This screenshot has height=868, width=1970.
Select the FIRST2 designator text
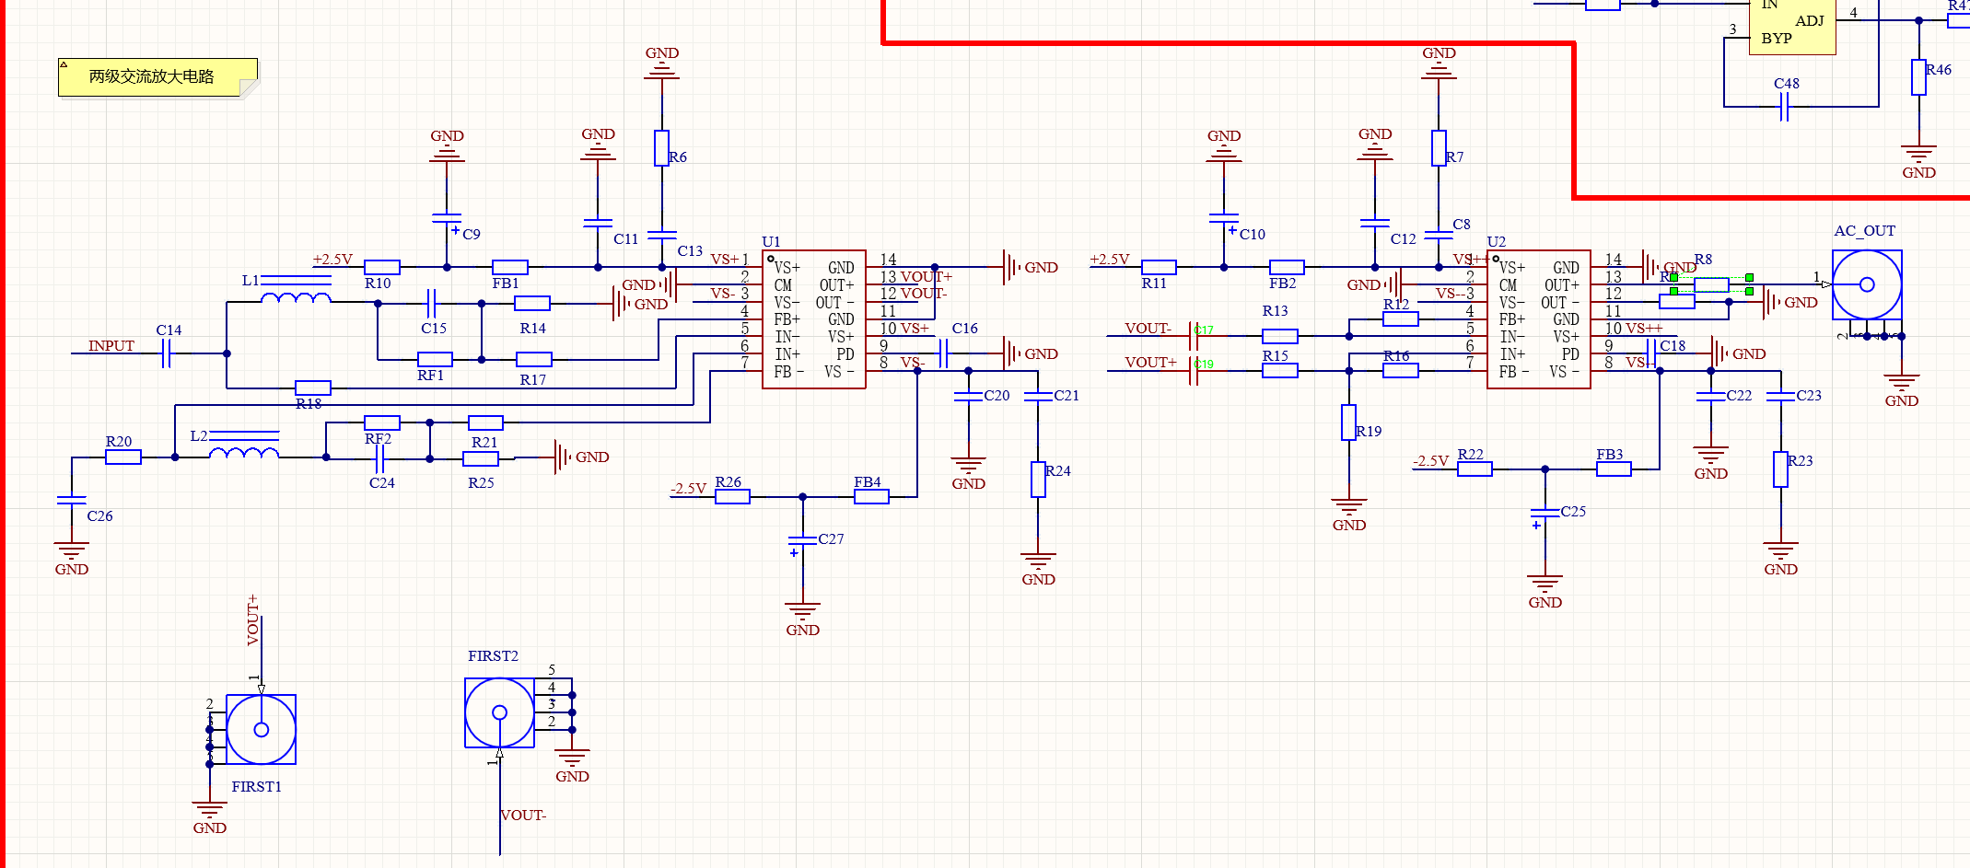pyautogui.click(x=493, y=656)
